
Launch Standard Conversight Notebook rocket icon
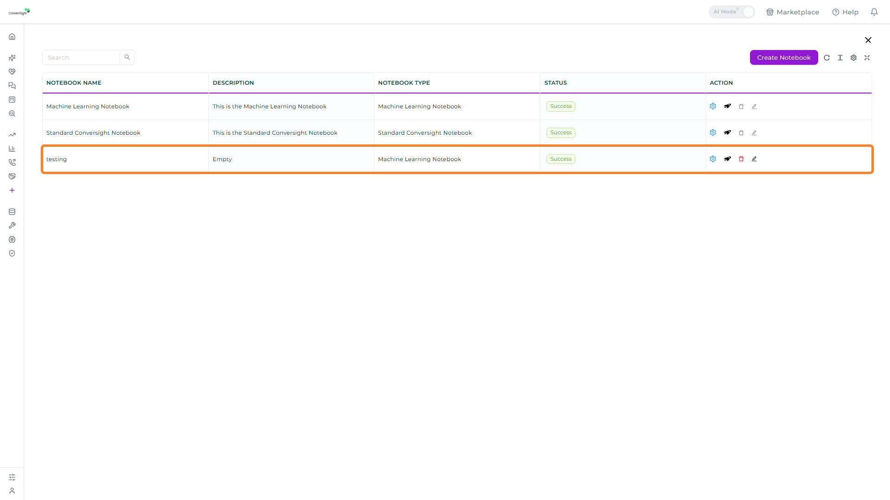pos(727,132)
